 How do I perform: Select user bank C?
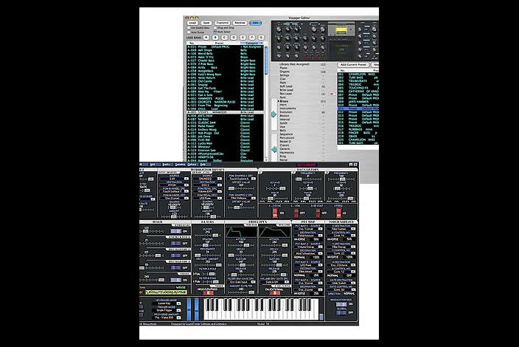(224, 38)
